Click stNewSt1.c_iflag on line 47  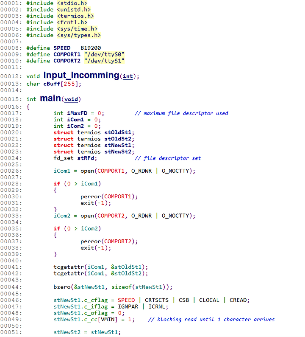(x=80, y=307)
